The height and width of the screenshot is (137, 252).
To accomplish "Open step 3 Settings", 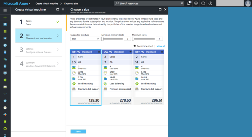I will click(39, 50).
